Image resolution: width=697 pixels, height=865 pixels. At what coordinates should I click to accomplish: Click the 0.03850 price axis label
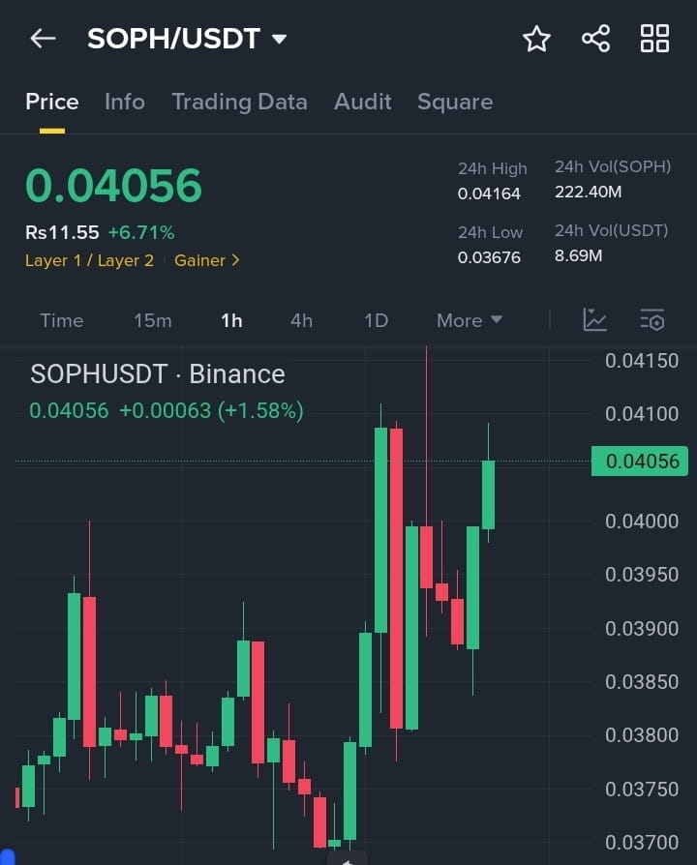[642, 682]
